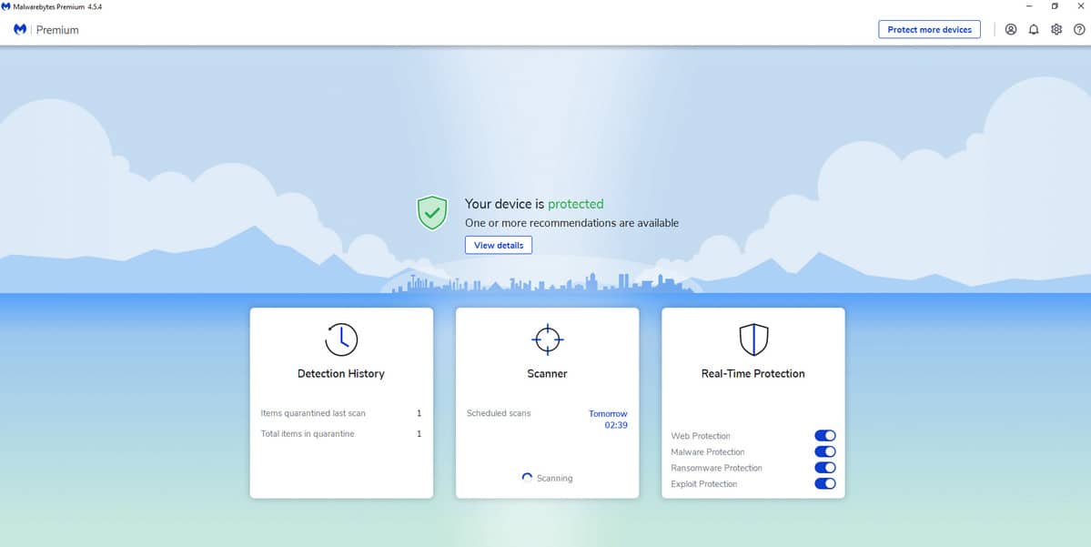Click View details button
This screenshot has height=547, width=1091.
[x=499, y=245]
